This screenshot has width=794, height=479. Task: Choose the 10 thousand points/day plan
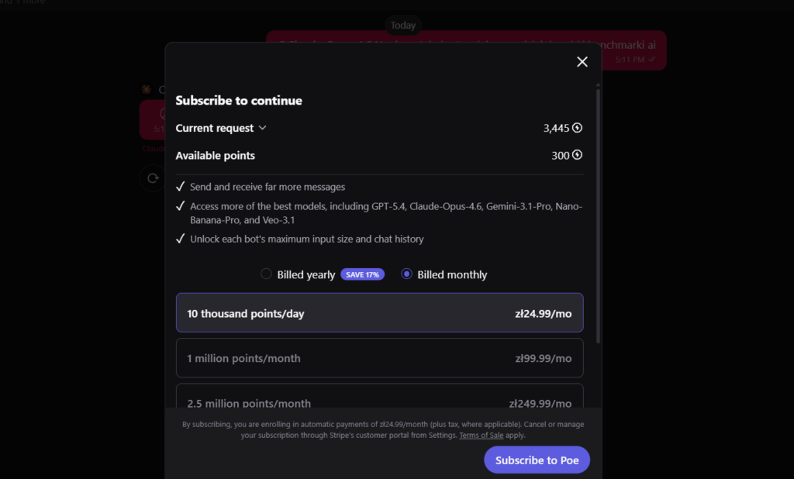point(379,313)
